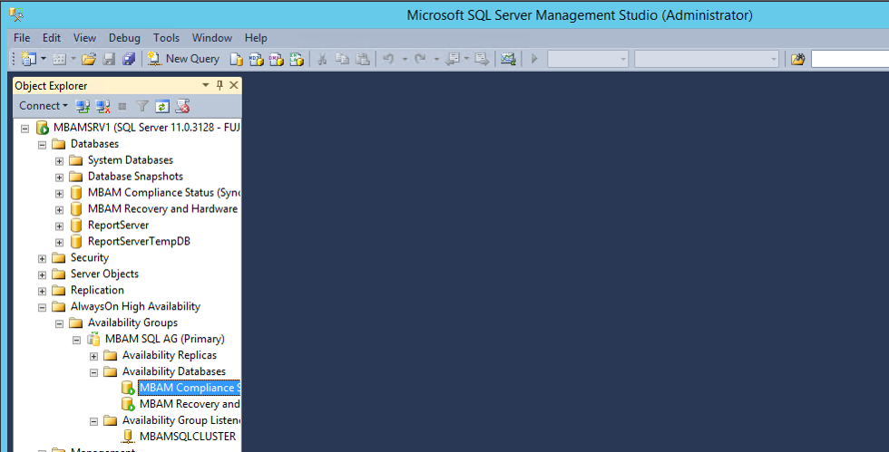
Task: Click the Cut scissors icon
Action: pos(322,59)
